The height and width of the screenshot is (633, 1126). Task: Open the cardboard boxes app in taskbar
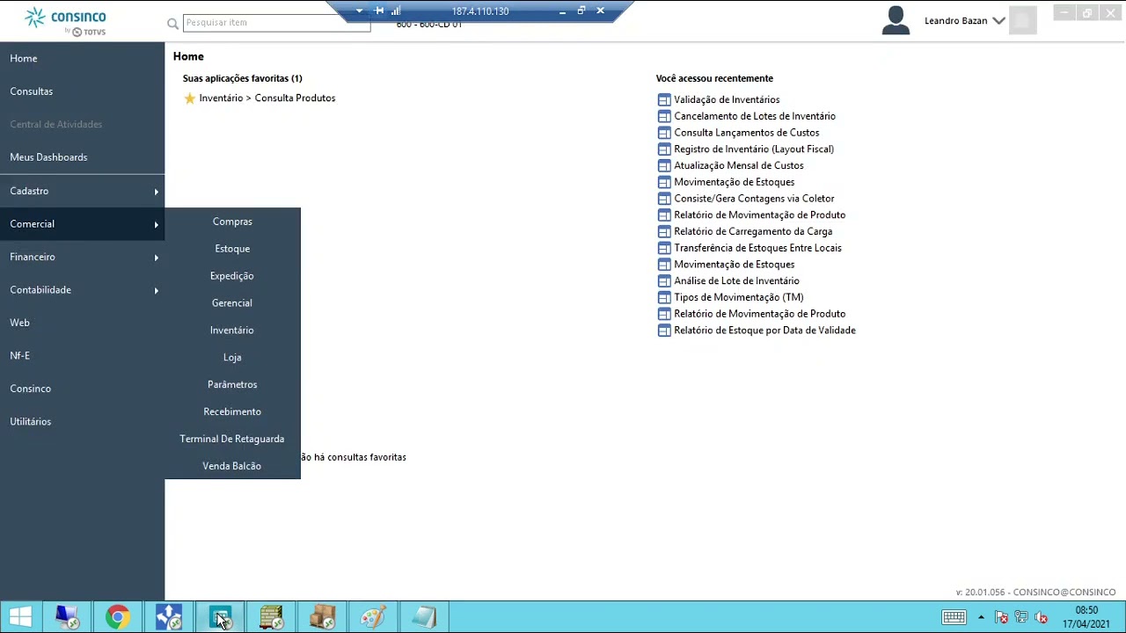[x=322, y=617]
